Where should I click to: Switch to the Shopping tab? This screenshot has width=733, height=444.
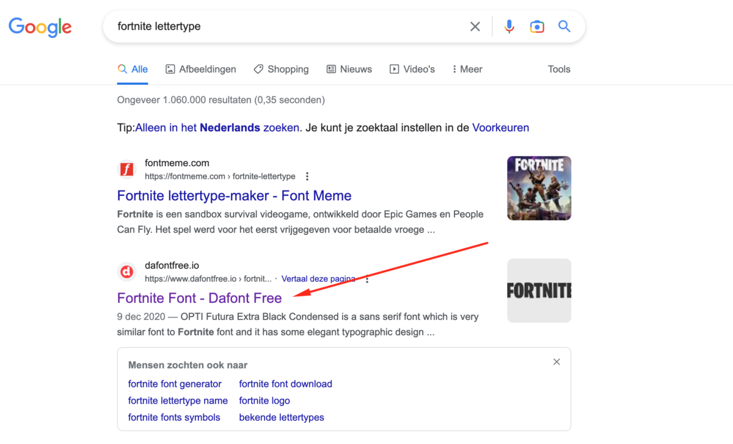coord(281,69)
